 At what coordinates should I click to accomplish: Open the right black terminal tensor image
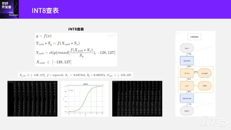pyautogui.click(x=137, y=99)
